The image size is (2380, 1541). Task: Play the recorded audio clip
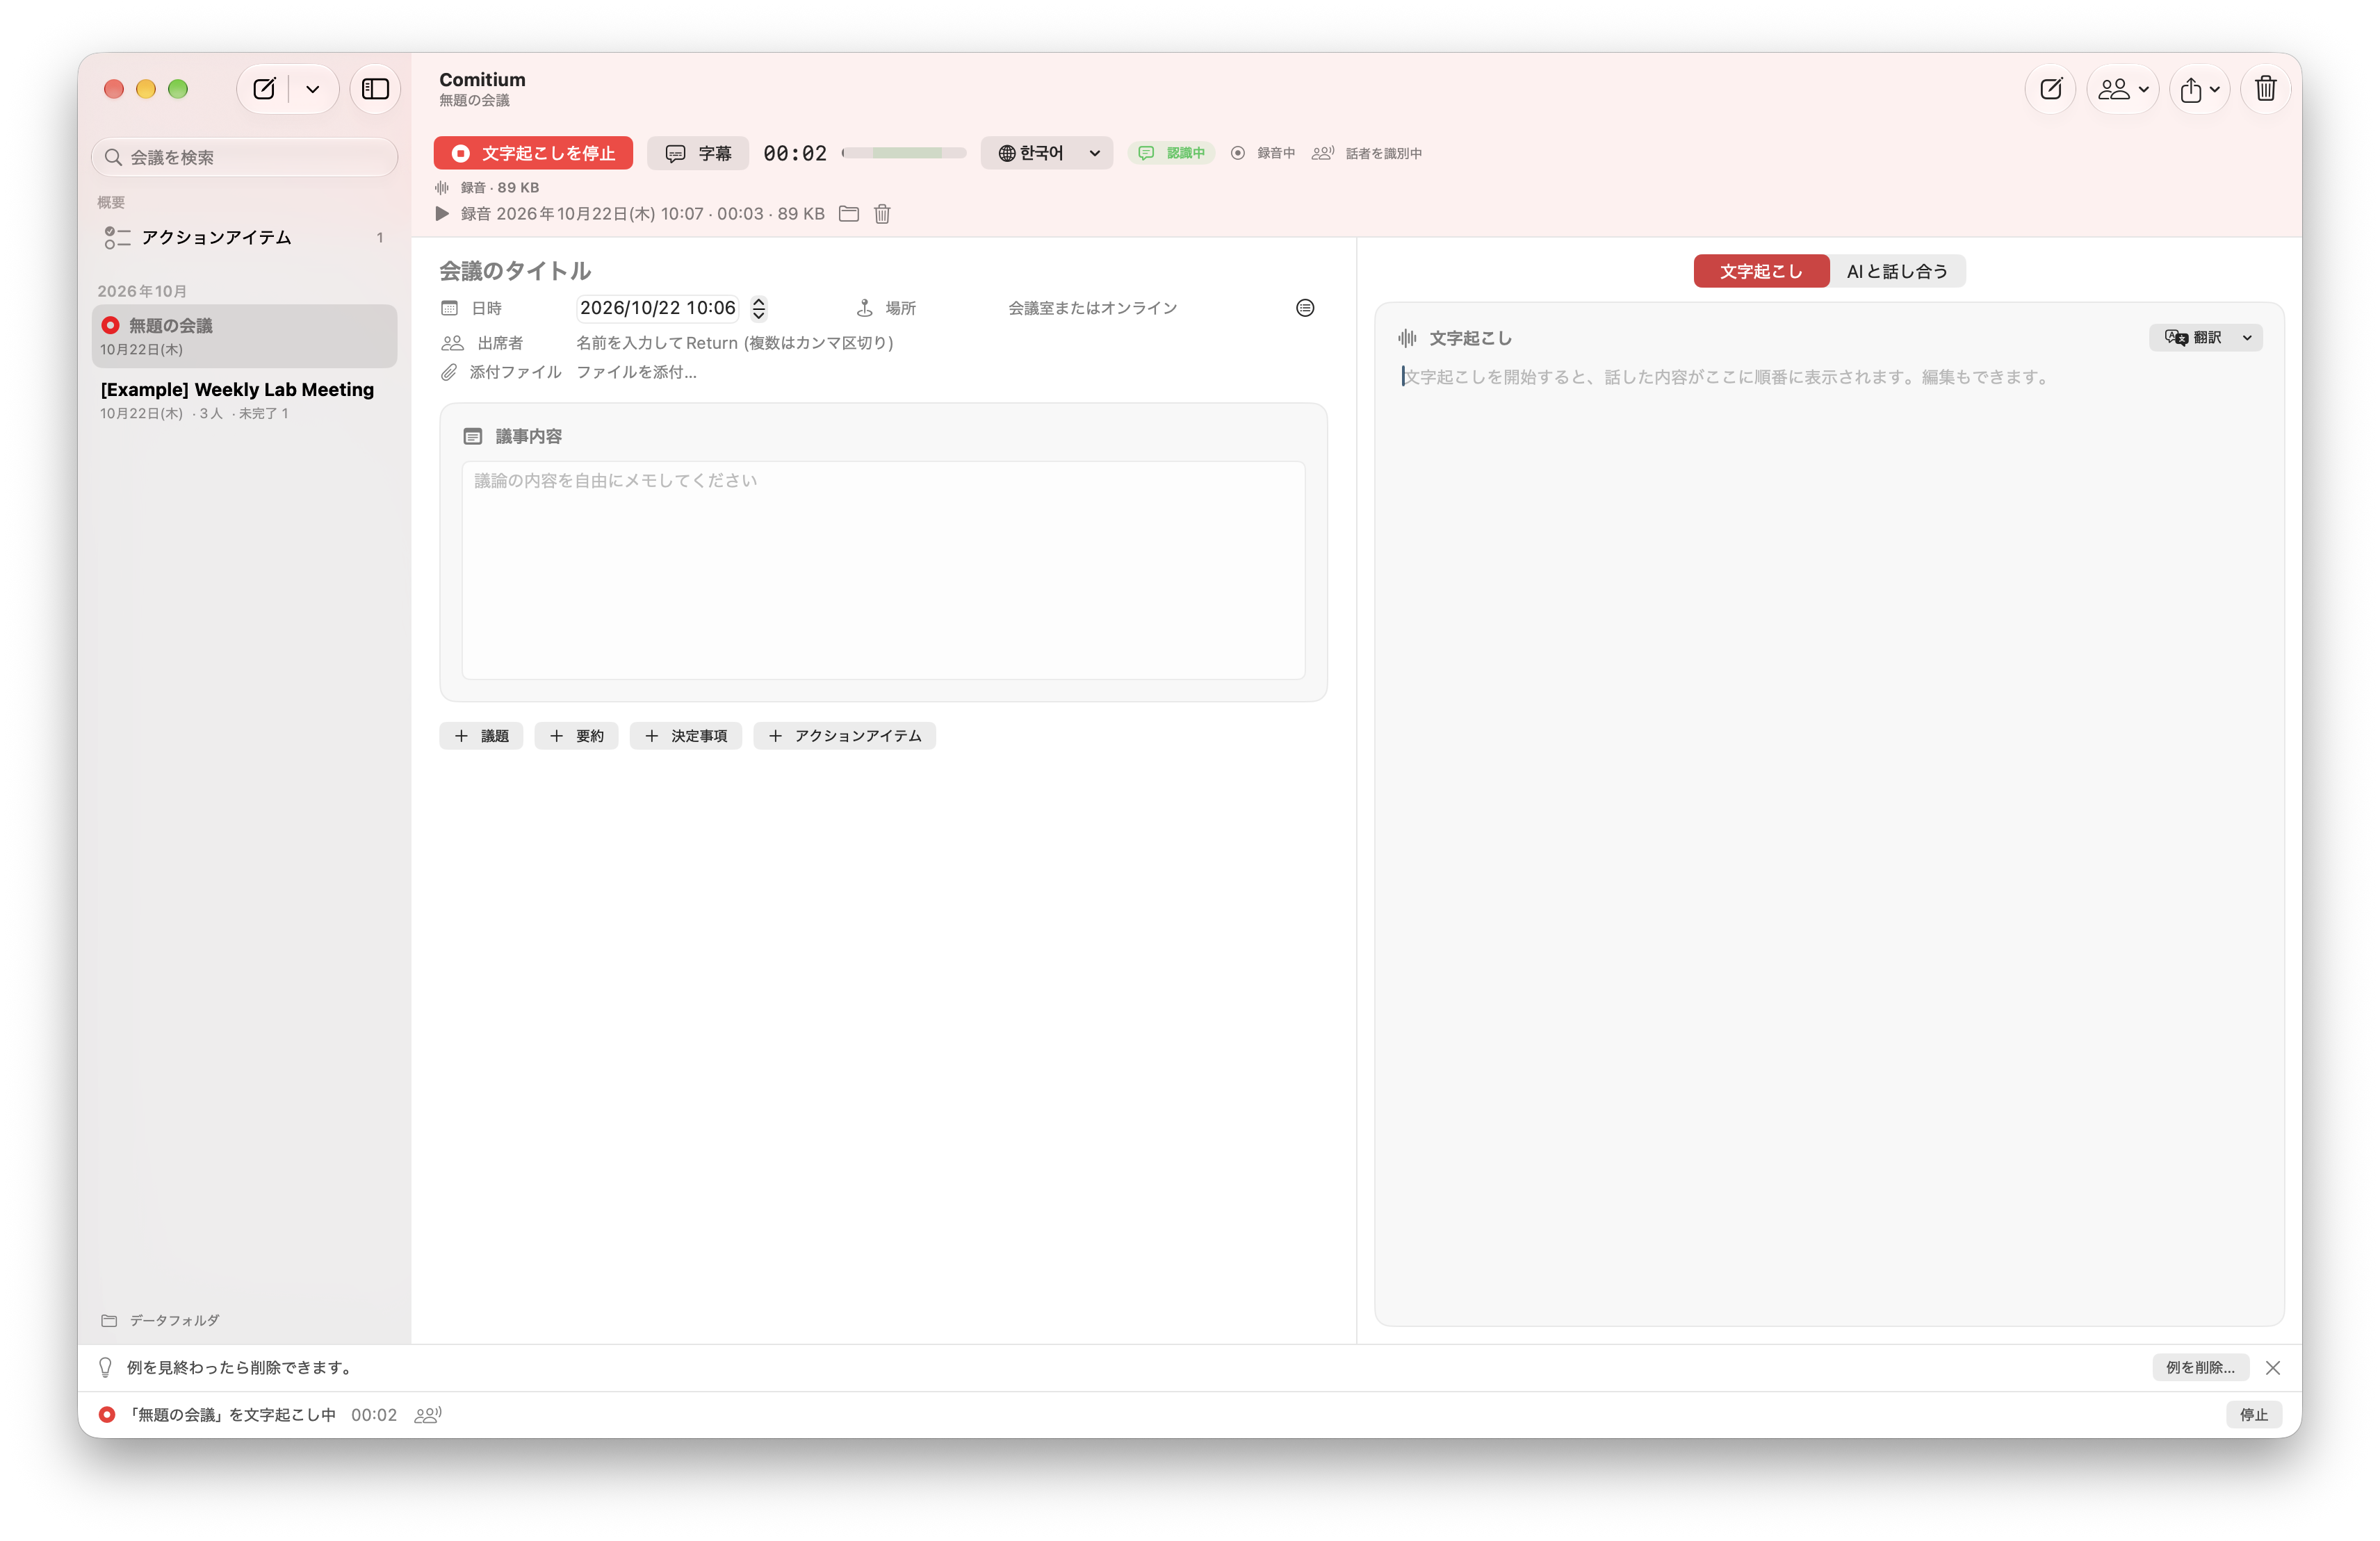pos(442,214)
